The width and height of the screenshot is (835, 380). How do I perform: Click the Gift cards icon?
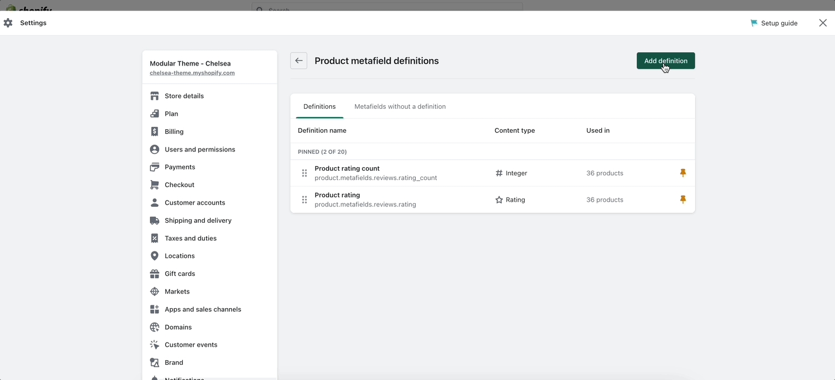pyautogui.click(x=155, y=274)
